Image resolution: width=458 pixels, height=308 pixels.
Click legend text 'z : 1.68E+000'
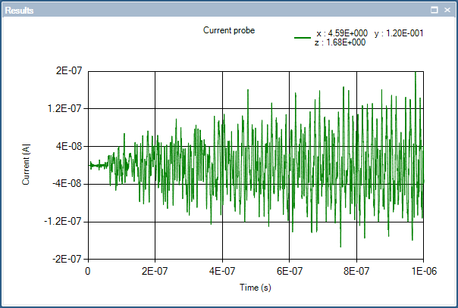click(340, 42)
